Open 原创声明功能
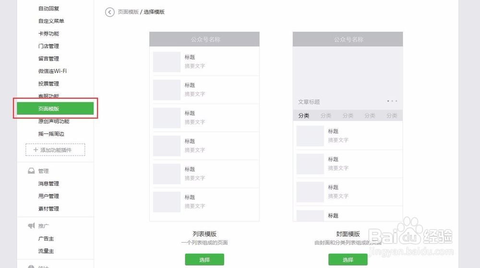 click(54, 121)
